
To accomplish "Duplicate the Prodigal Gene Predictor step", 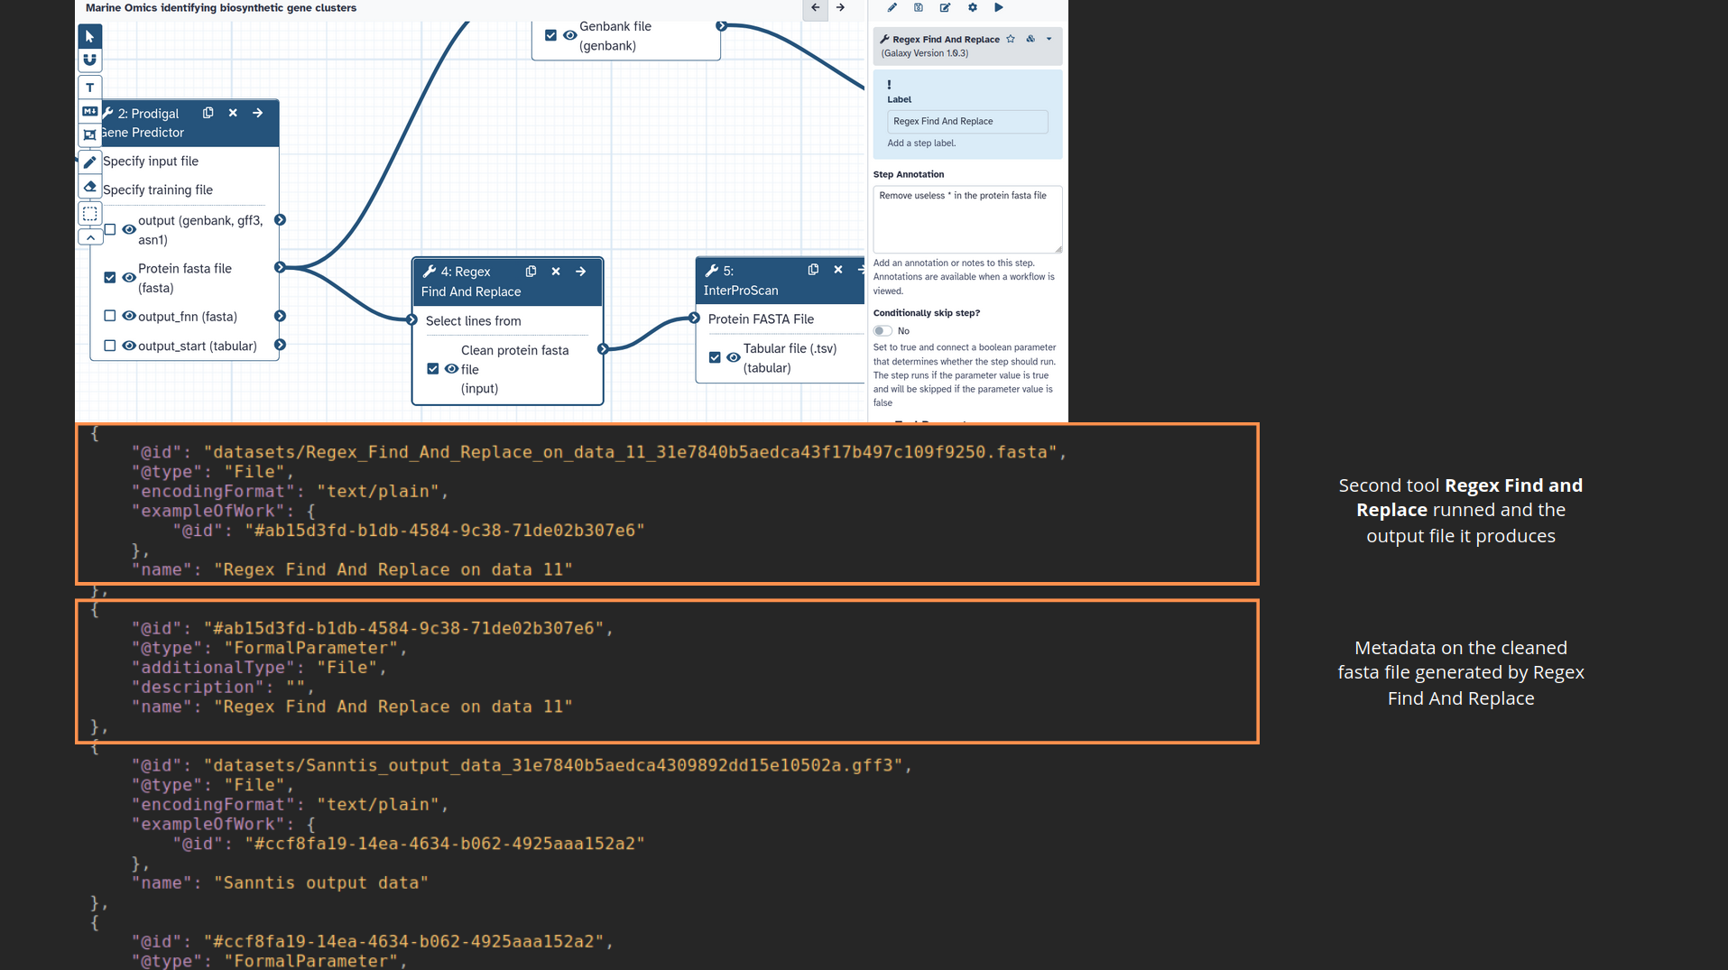I will (208, 113).
